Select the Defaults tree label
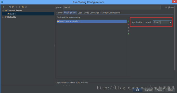The width and height of the screenshot is (177, 93). pyautogui.click(x=12, y=17)
